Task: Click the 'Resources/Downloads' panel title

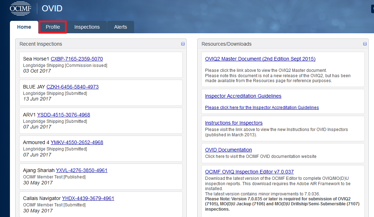Action: coord(227,44)
